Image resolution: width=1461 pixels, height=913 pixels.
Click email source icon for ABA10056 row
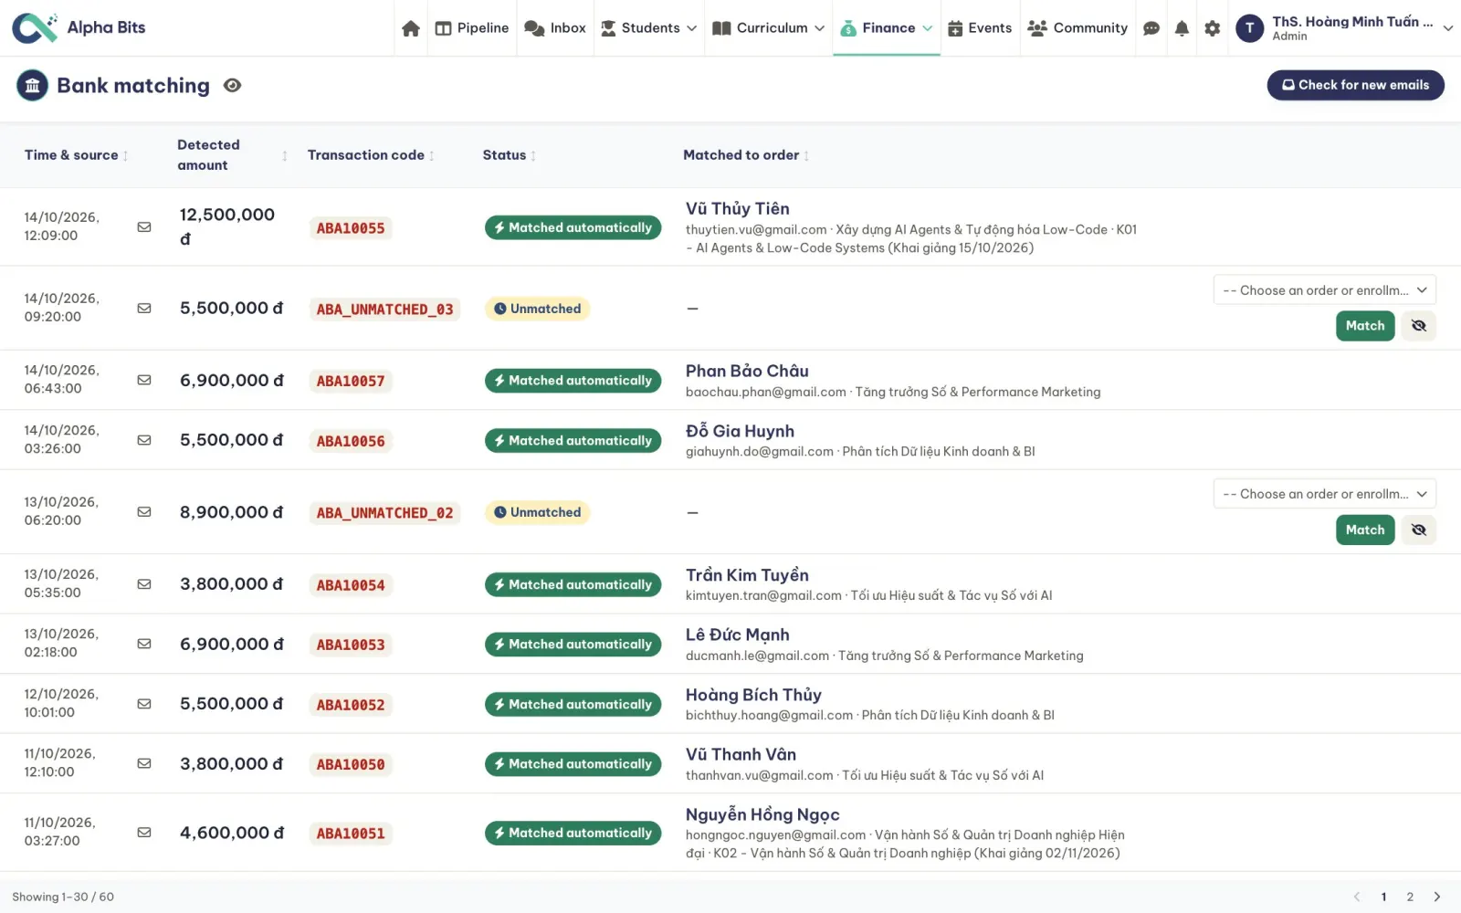tap(144, 440)
